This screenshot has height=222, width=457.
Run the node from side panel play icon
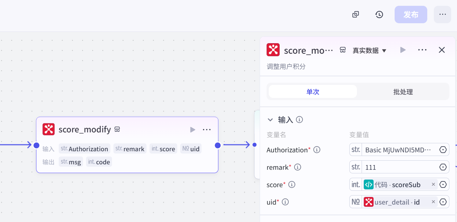click(x=403, y=50)
